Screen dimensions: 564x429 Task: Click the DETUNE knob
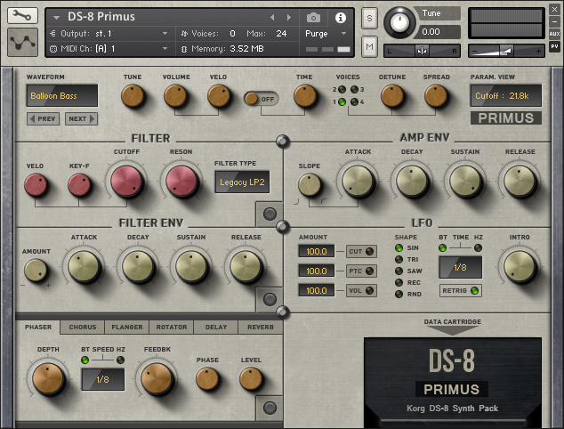click(392, 96)
